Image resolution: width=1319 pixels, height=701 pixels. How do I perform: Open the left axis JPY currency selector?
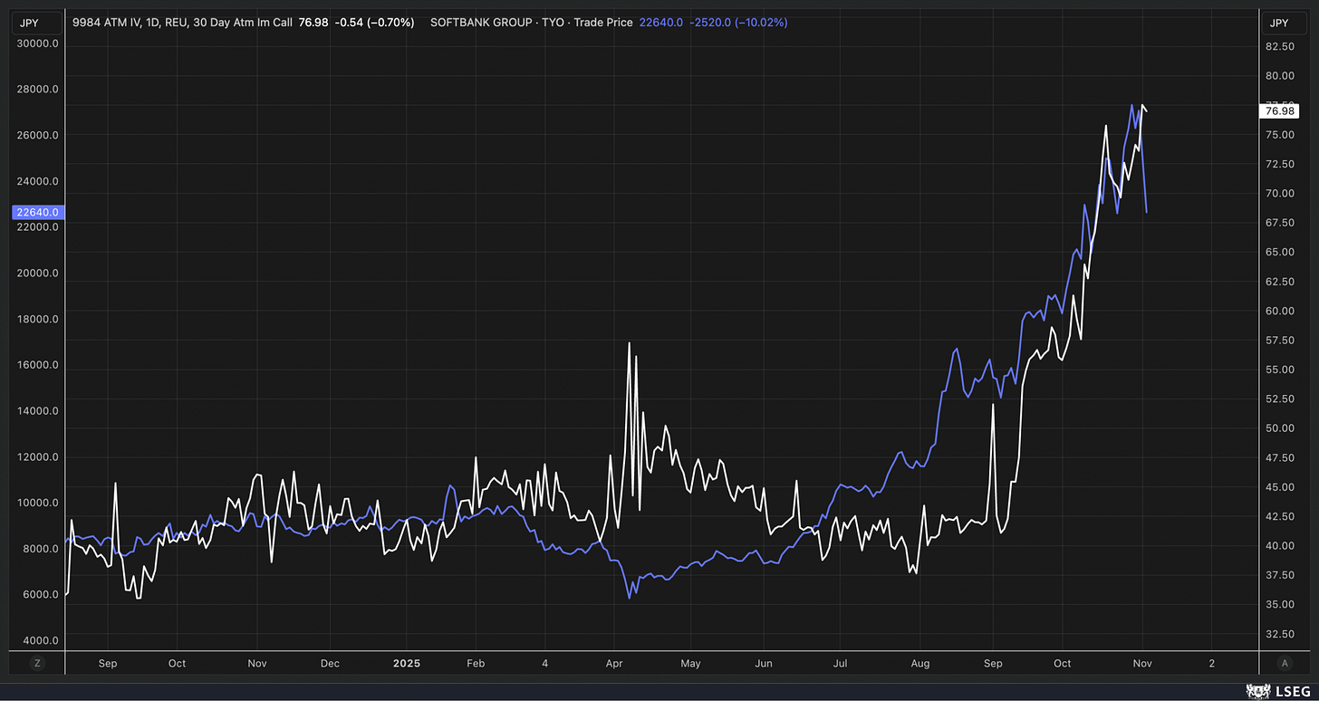(37, 22)
